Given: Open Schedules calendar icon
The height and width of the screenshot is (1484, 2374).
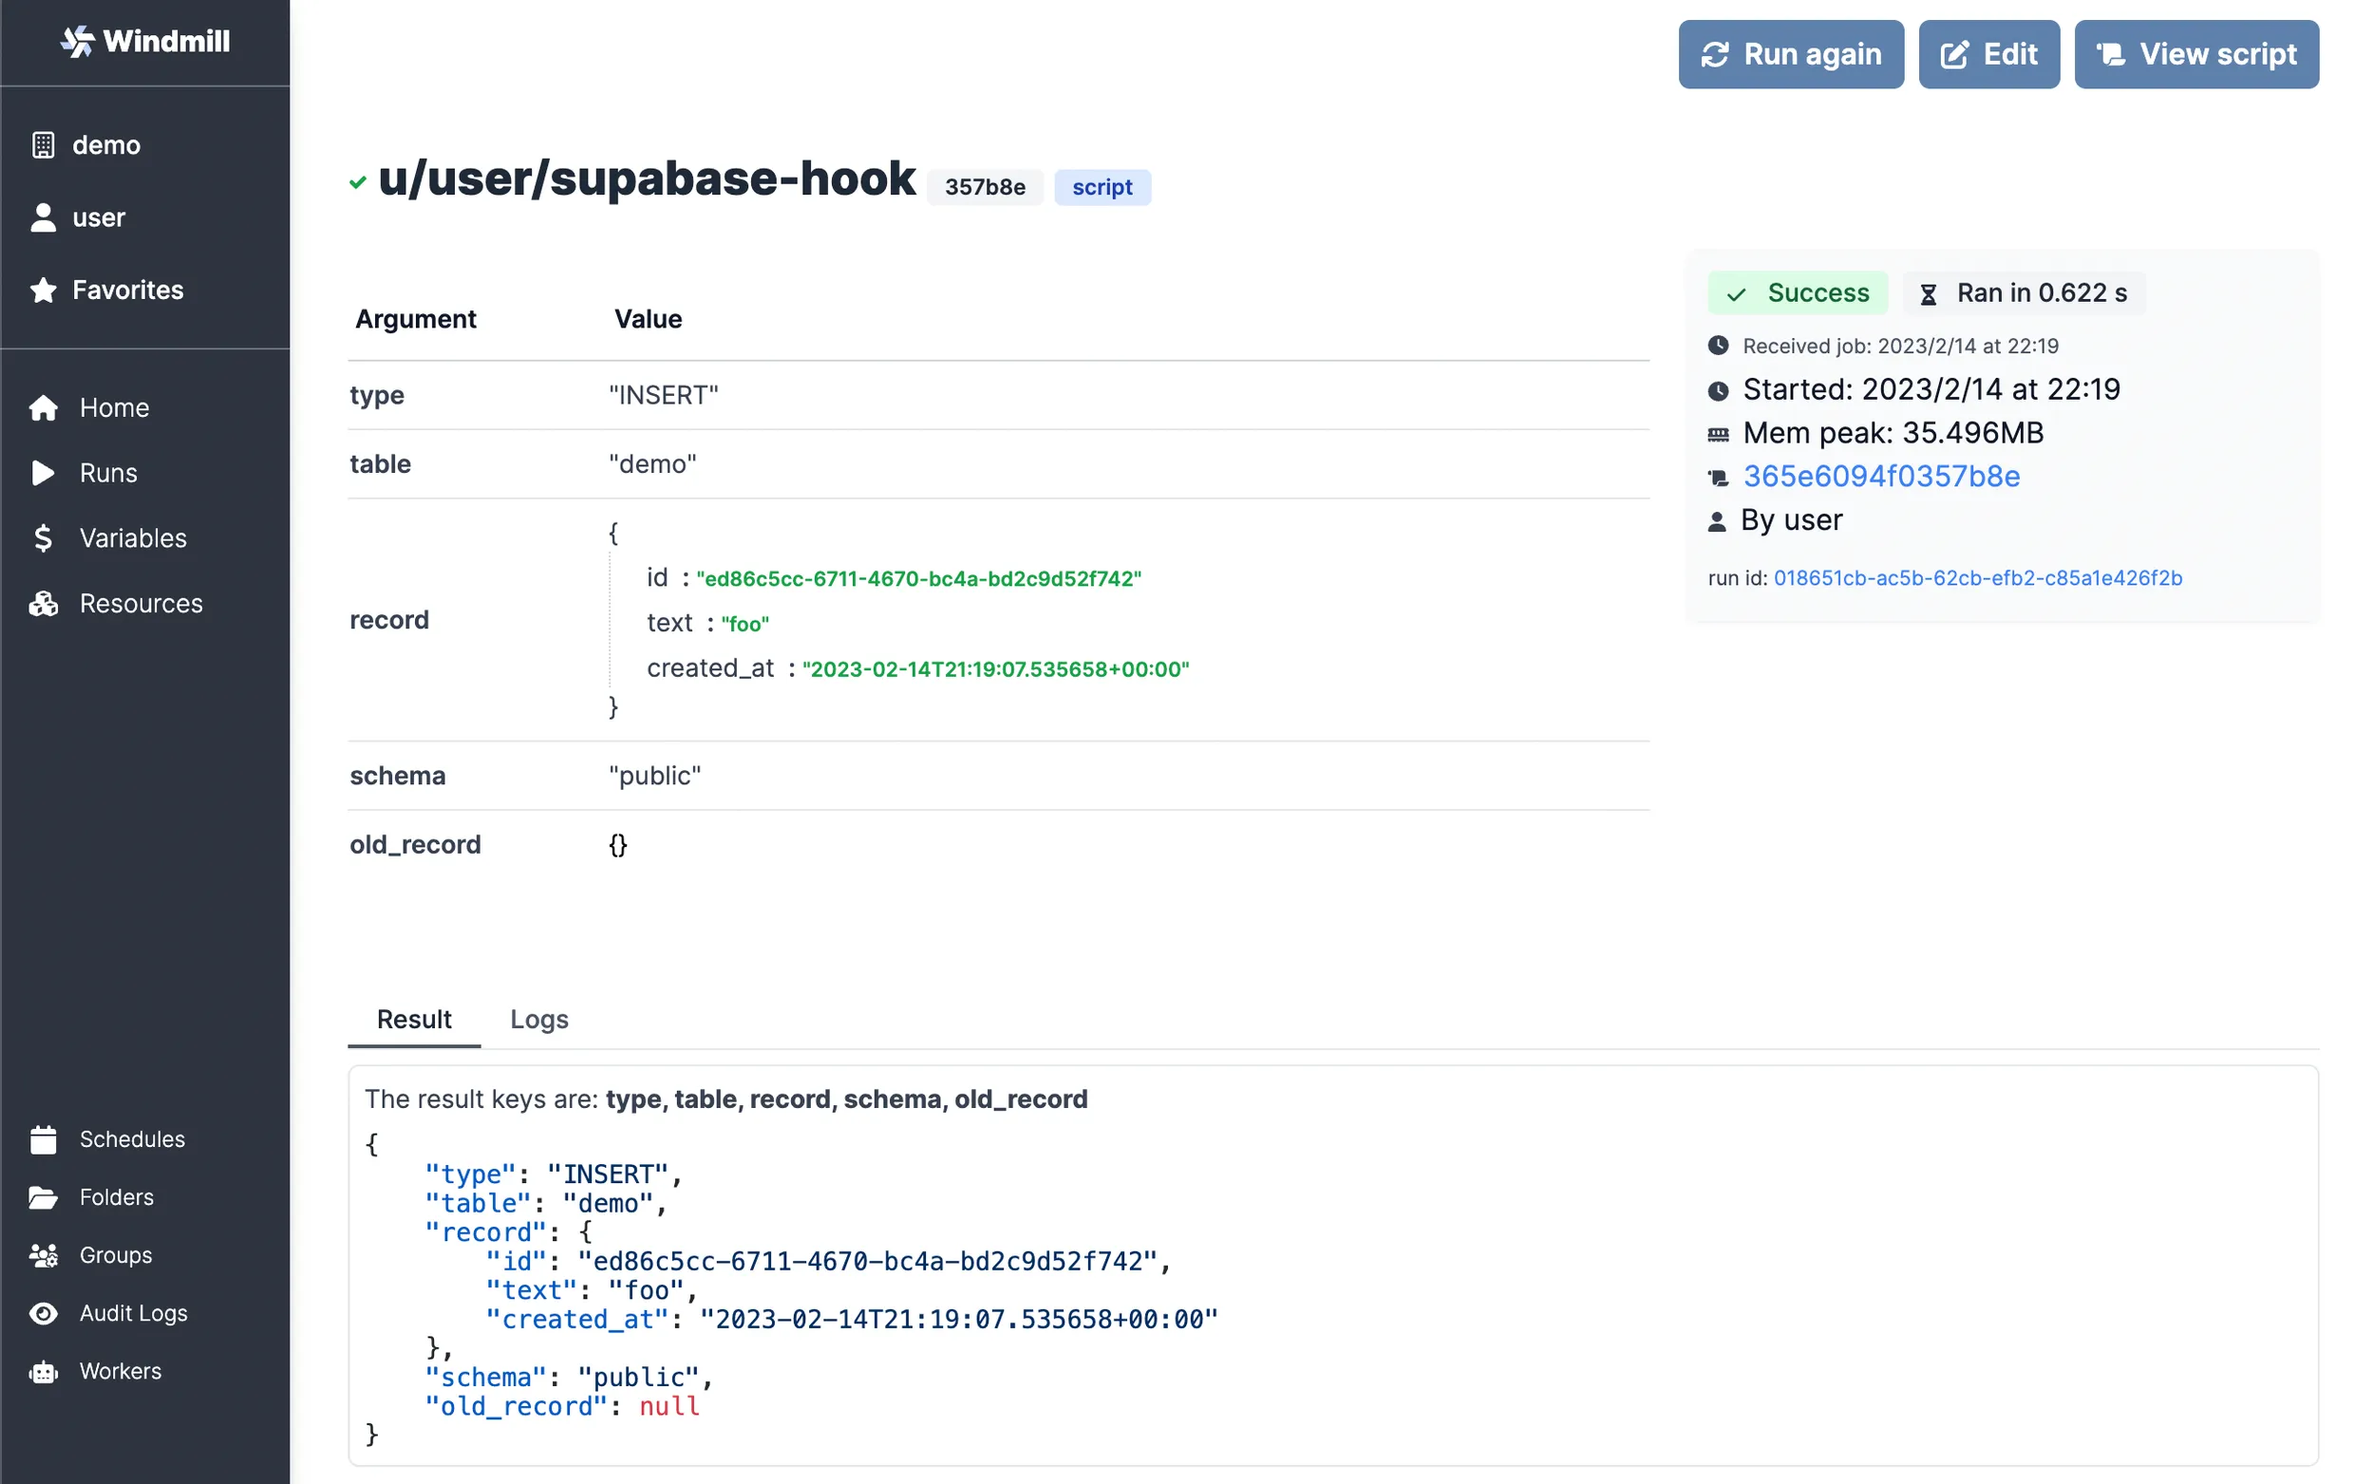Looking at the screenshot, I should [x=43, y=1139].
